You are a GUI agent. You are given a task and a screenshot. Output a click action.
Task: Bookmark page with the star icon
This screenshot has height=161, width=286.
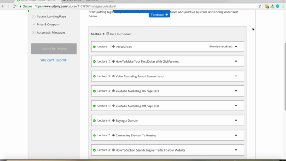click(x=260, y=6)
